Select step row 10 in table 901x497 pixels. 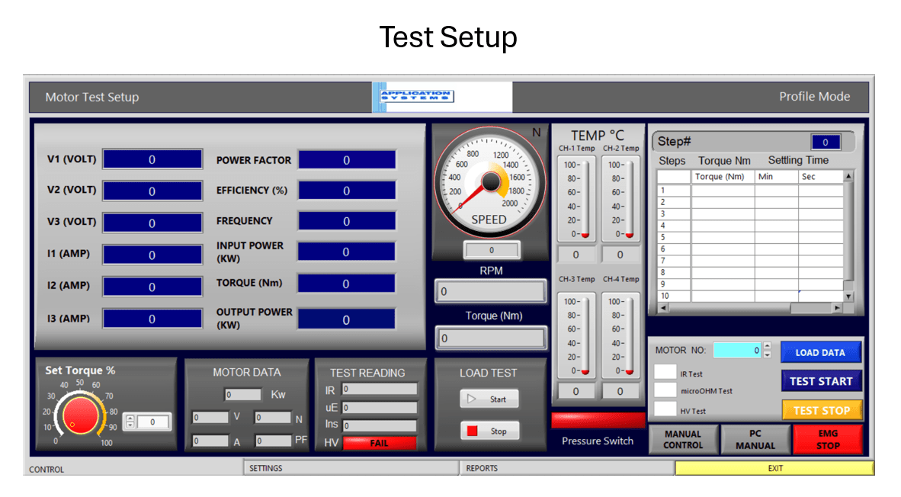750,296
